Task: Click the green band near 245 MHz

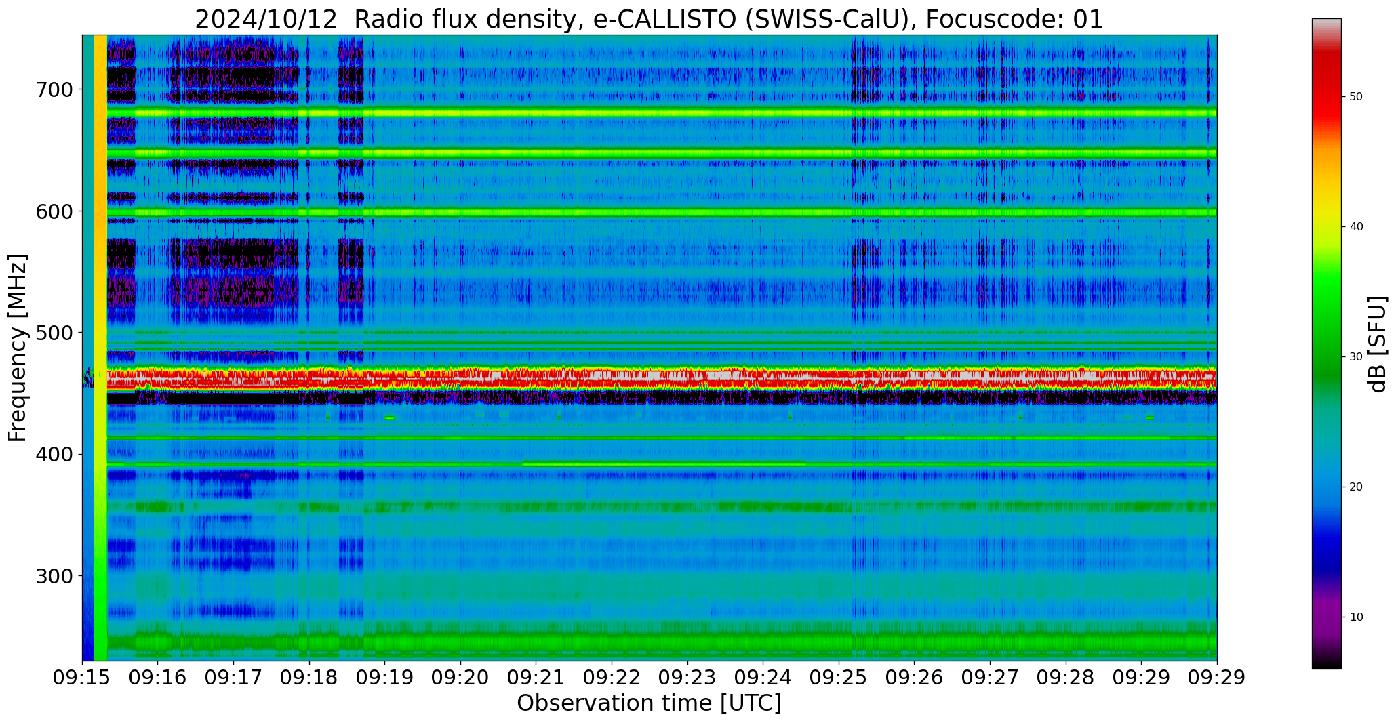Action: point(661,641)
